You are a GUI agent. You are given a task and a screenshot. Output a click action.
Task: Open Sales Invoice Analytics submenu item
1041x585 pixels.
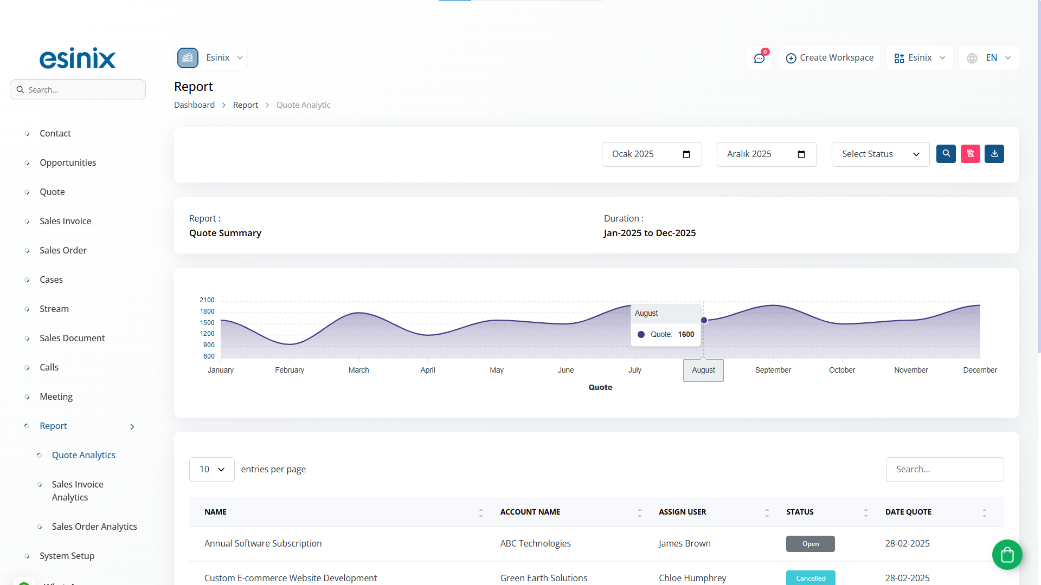point(78,491)
